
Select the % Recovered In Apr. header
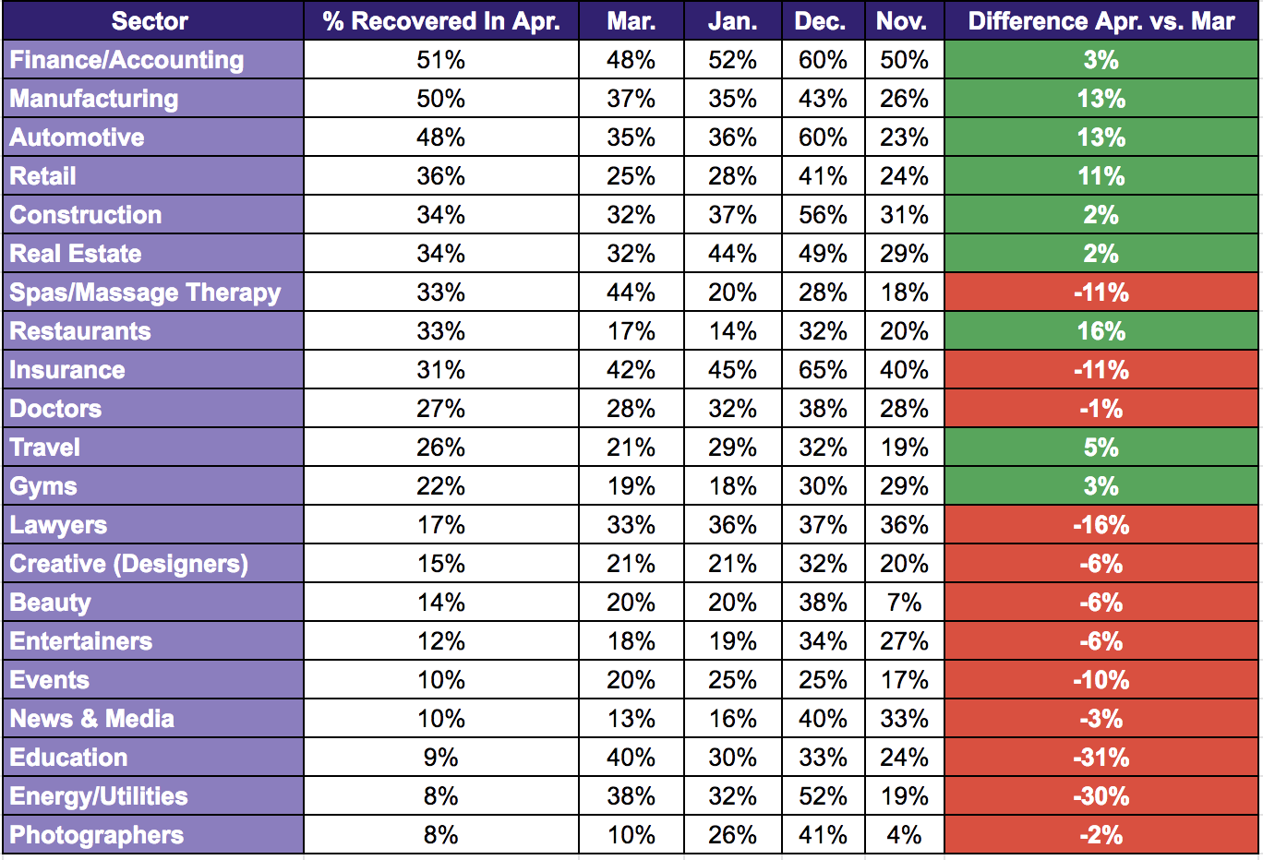(440, 21)
